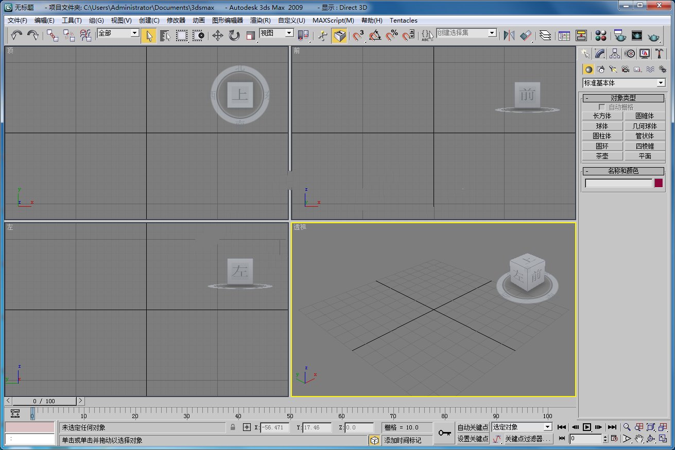Select the Space Warps category icon

[x=650, y=69]
